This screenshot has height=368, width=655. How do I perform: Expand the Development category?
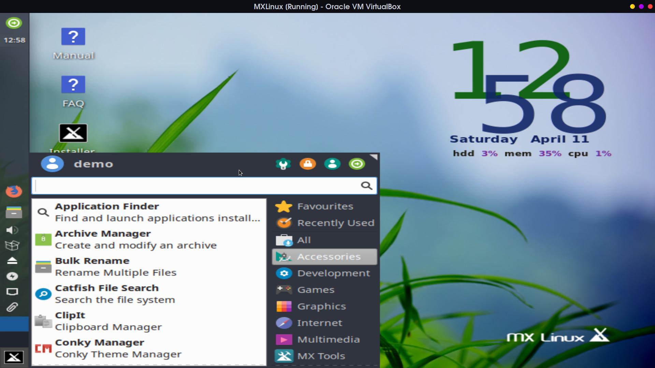tap(333, 273)
